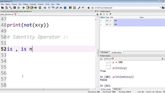
Task: Click the Browse tabs list icon
Action: [x=14, y=8]
